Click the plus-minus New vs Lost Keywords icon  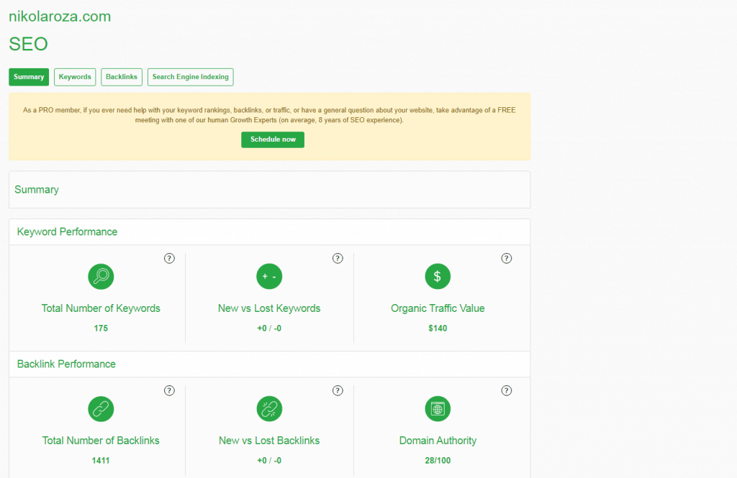(269, 276)
